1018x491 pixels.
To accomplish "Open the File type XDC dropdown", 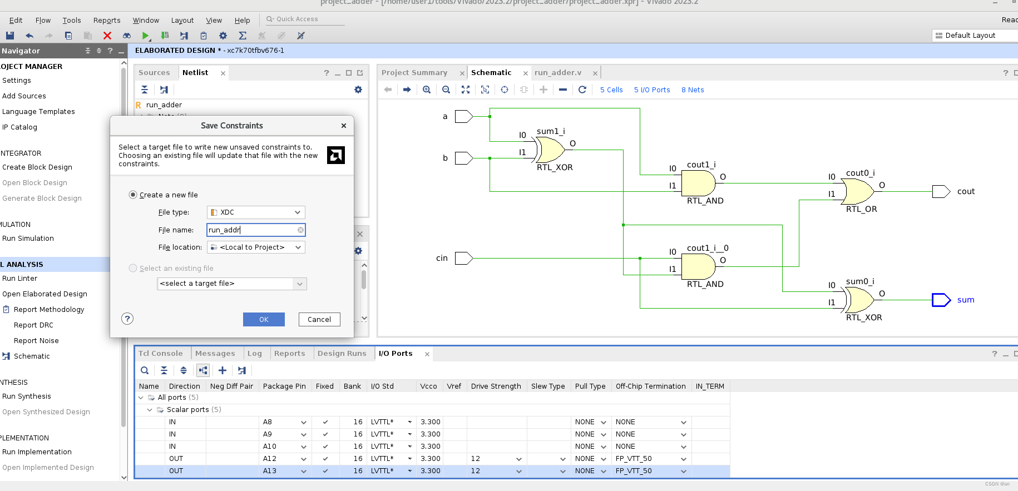I will coord(256,212).
